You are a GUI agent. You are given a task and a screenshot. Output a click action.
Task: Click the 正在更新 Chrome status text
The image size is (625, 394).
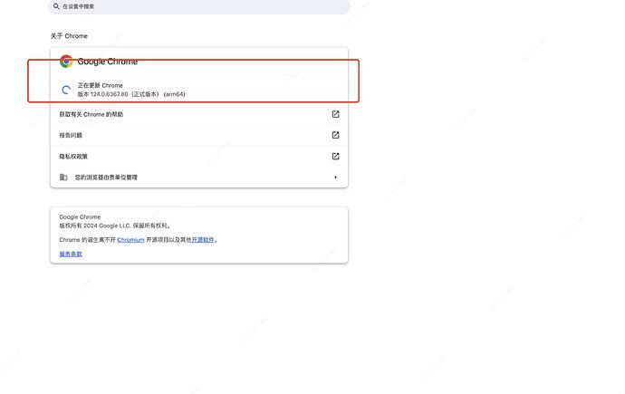[100, 85]
